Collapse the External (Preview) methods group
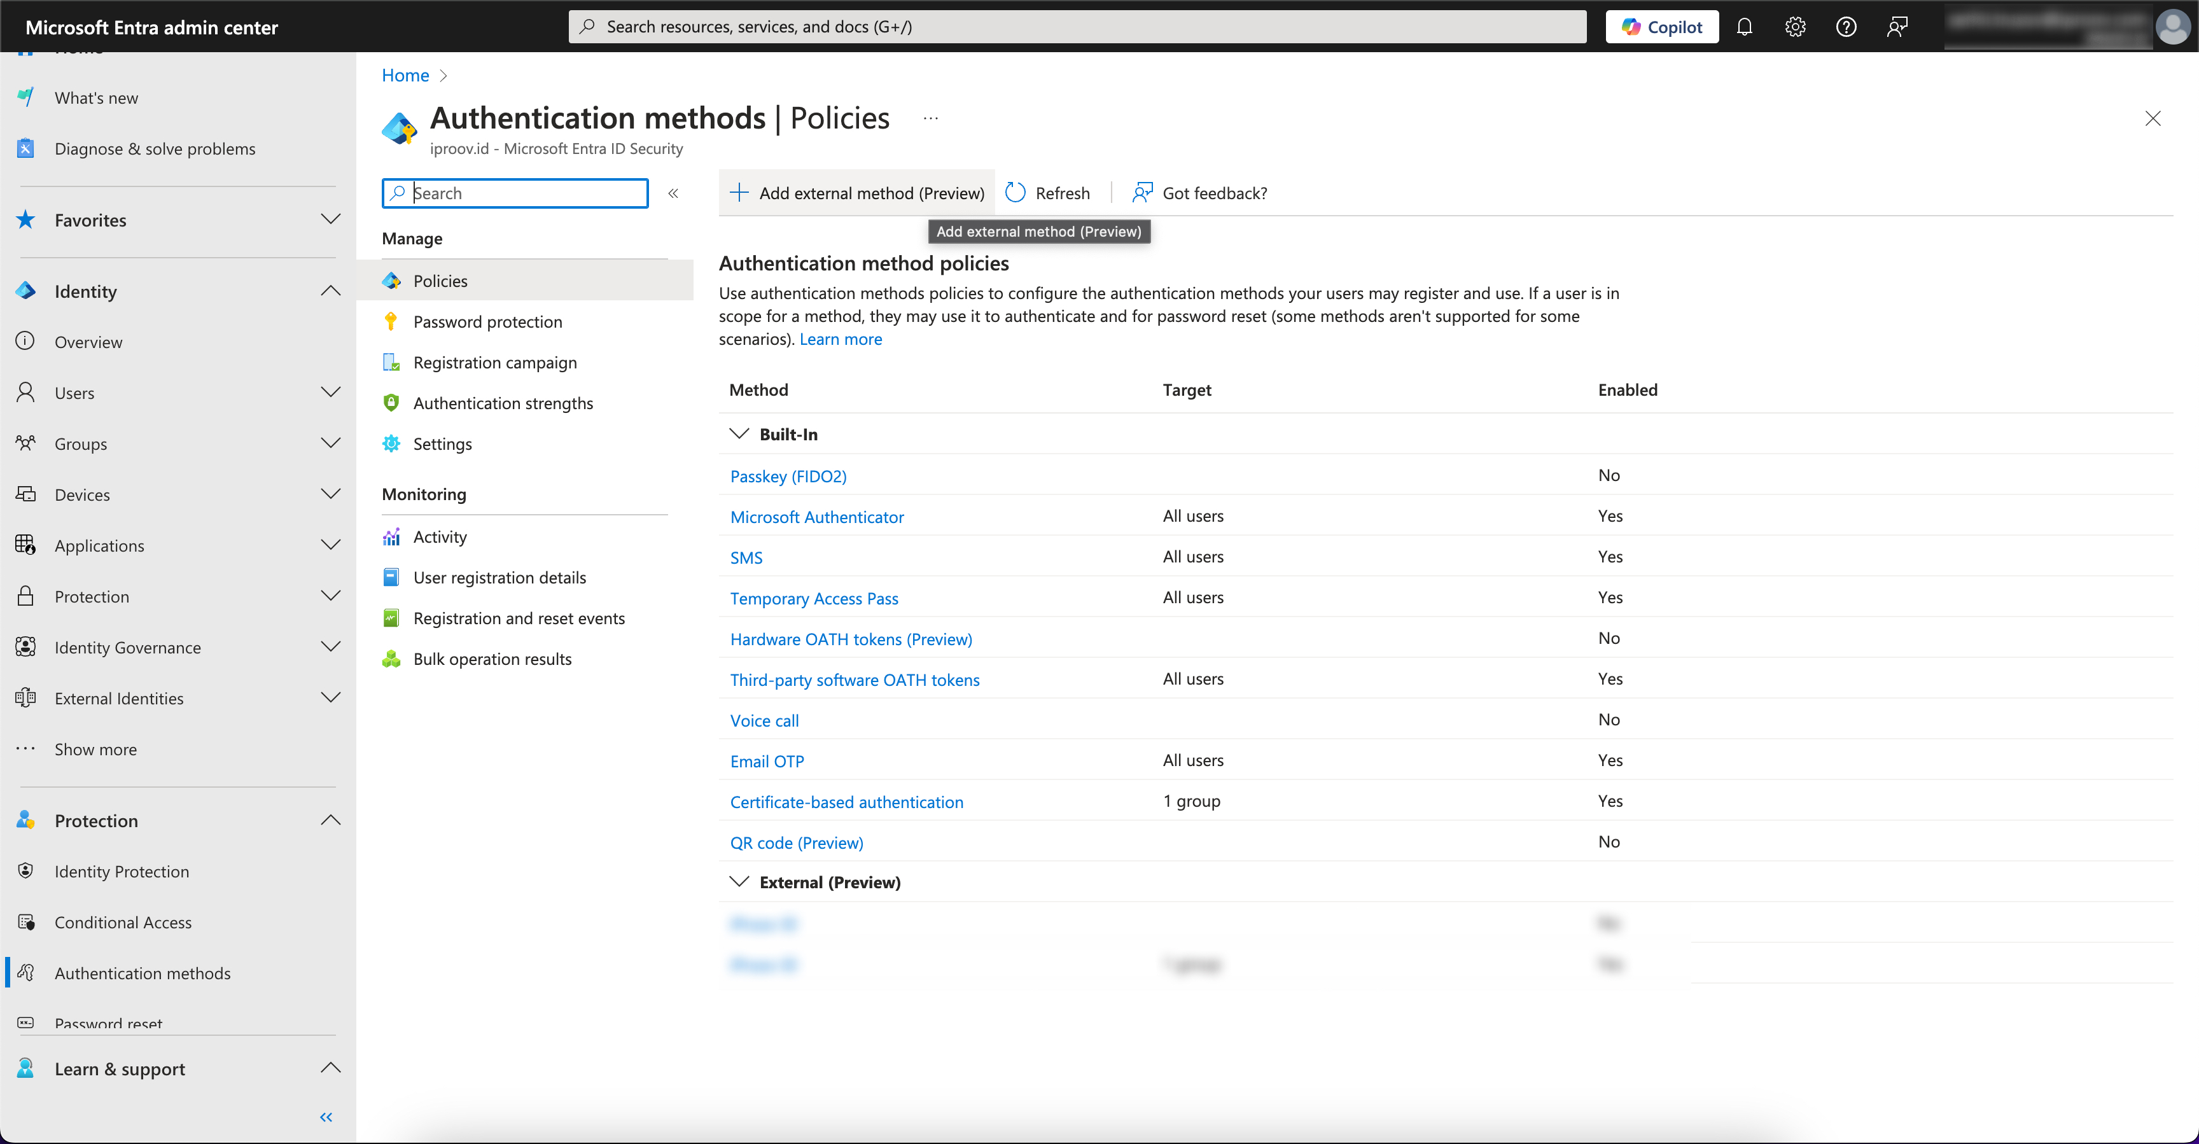The width and height of the screenshot is (2199, 1144). click(739, 882)
